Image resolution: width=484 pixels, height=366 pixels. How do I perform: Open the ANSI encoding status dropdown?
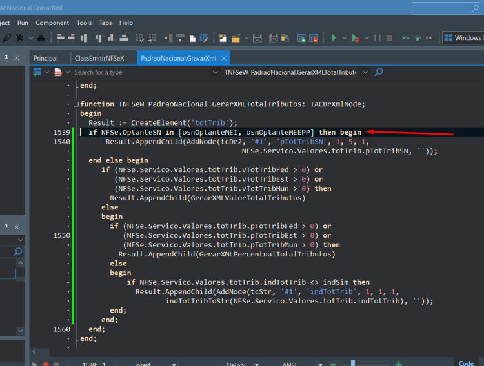(x=320, y=365)
